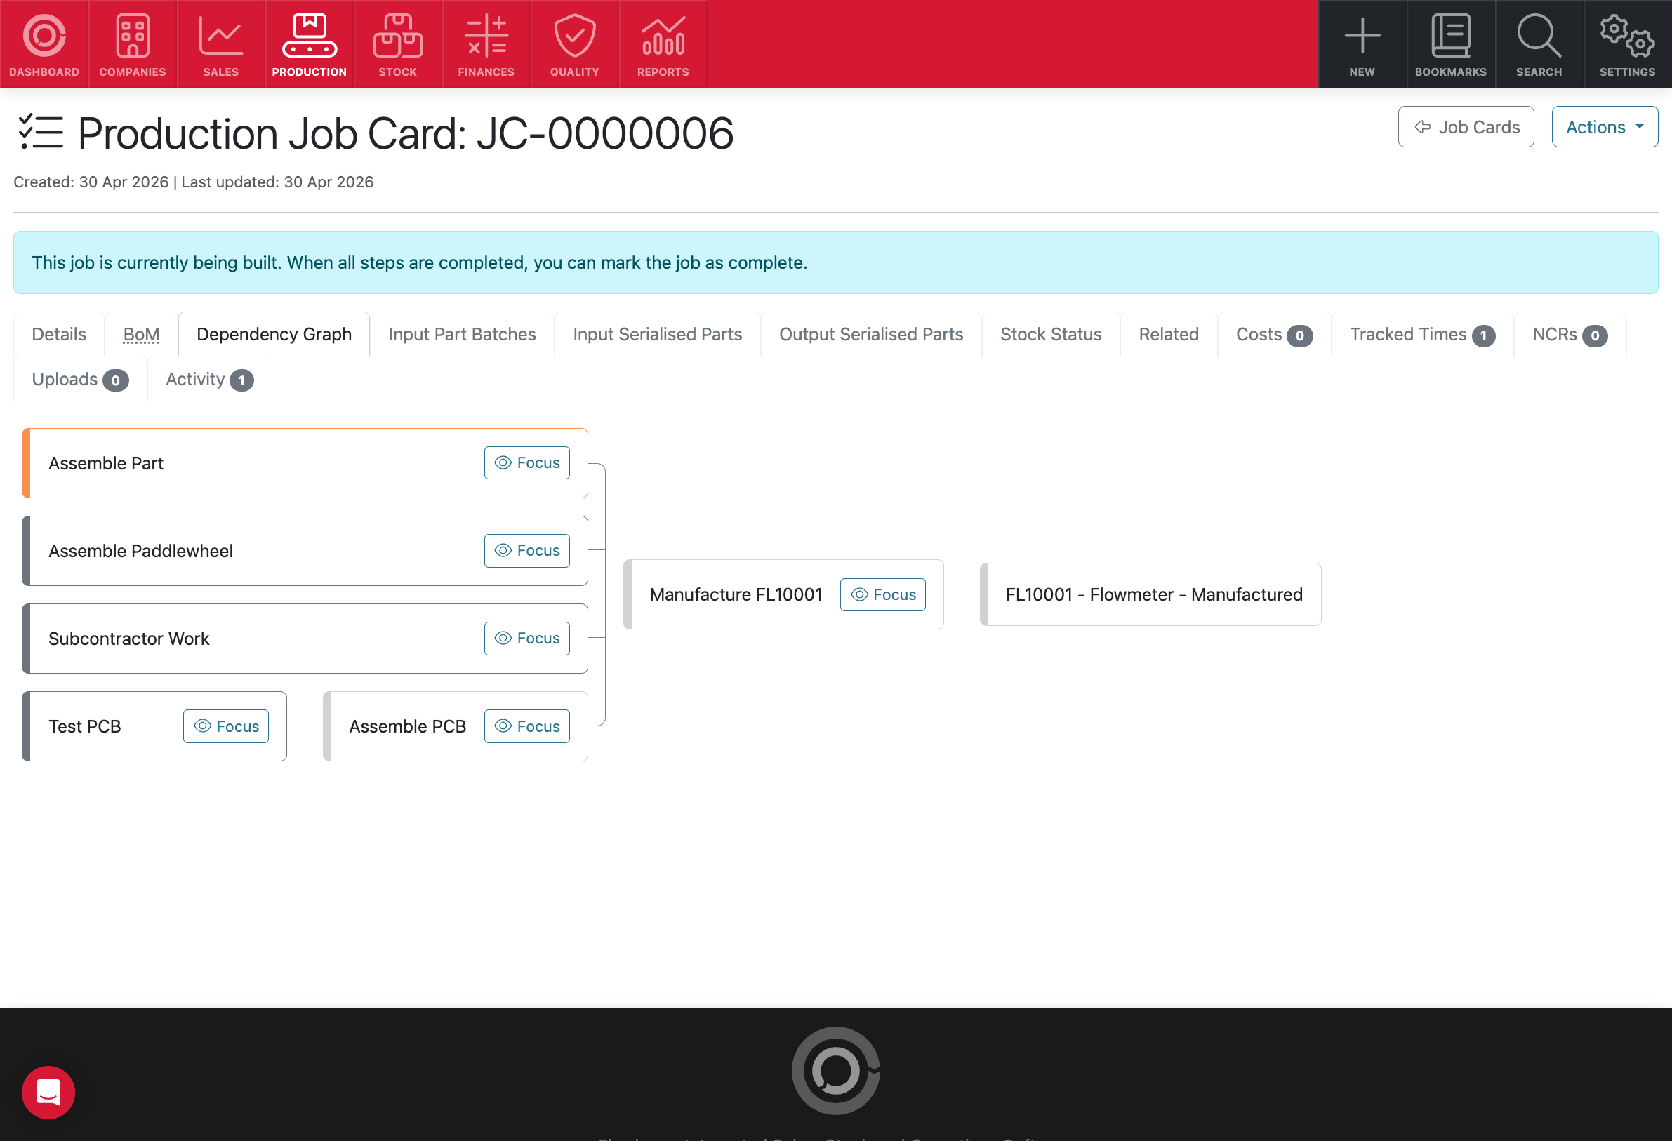Open the Sales section
Viewport: 1672px width, 1141px height.
tap(221, 45)
